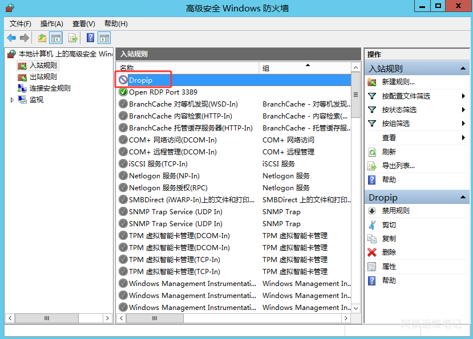The image size is (473, 339).
Task: Click the rule list horizontal scrollbar thumb
Action: tap(155, 318)
